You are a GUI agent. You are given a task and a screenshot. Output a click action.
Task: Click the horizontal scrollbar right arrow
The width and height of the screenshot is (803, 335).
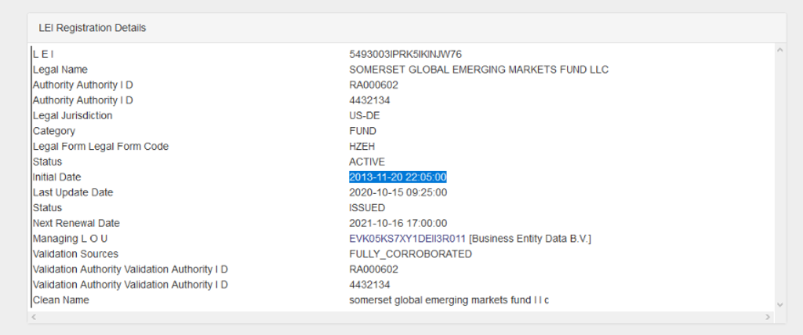pos(768,317)
